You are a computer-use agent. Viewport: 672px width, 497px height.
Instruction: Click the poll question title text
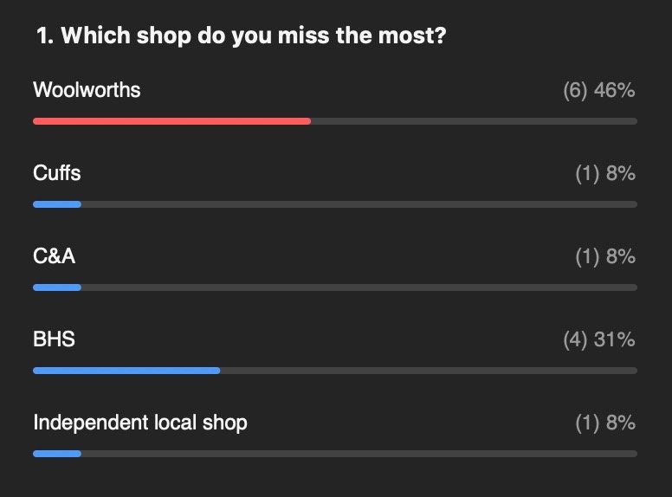point(241,36)
